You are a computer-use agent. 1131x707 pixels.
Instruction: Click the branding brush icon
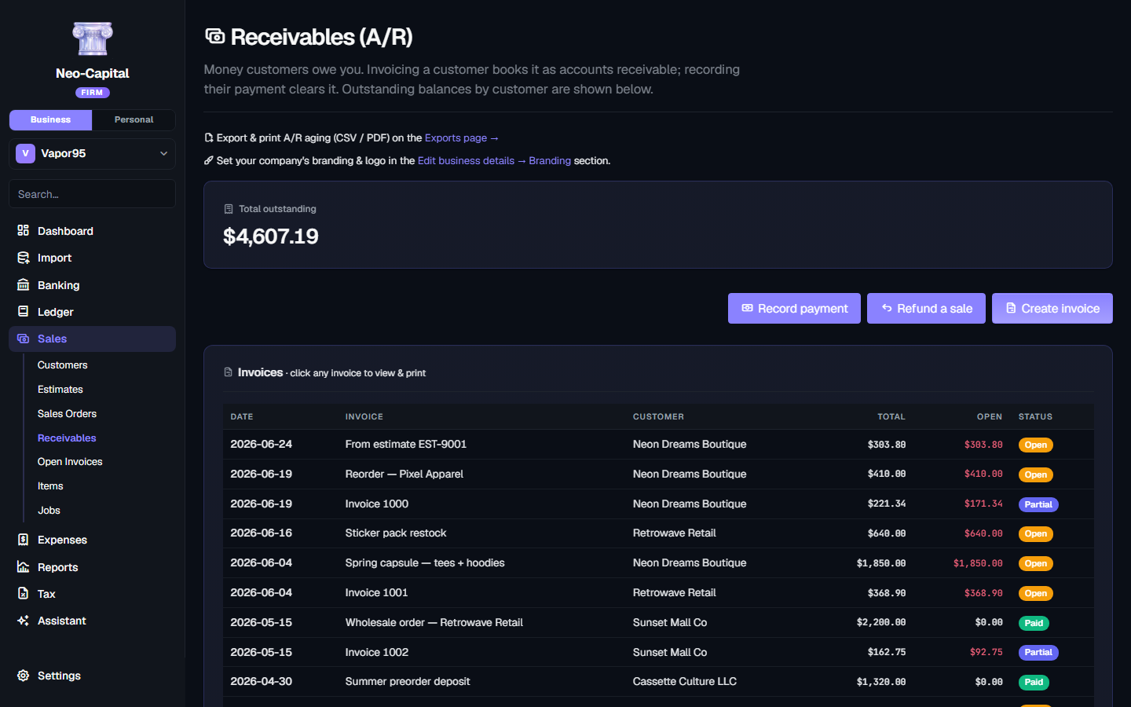click(x=209, y=160)
